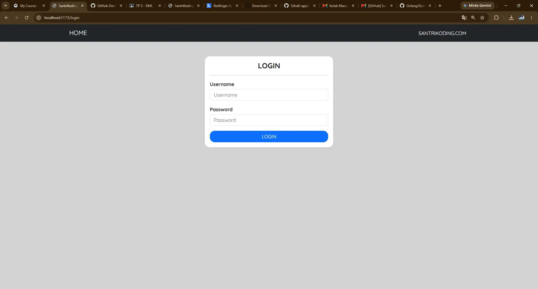Click the blue LOGIN button
The image size is (538, 289).
269,137
